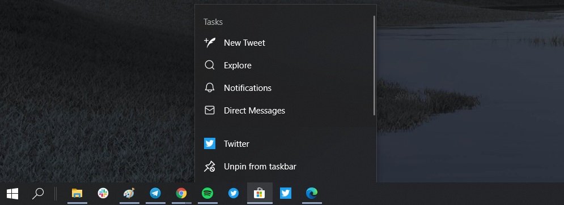The width and height of the screenshot is (564, 205).
Task: Open Microsoft Store from taskbar
Action: coord(260,194)
